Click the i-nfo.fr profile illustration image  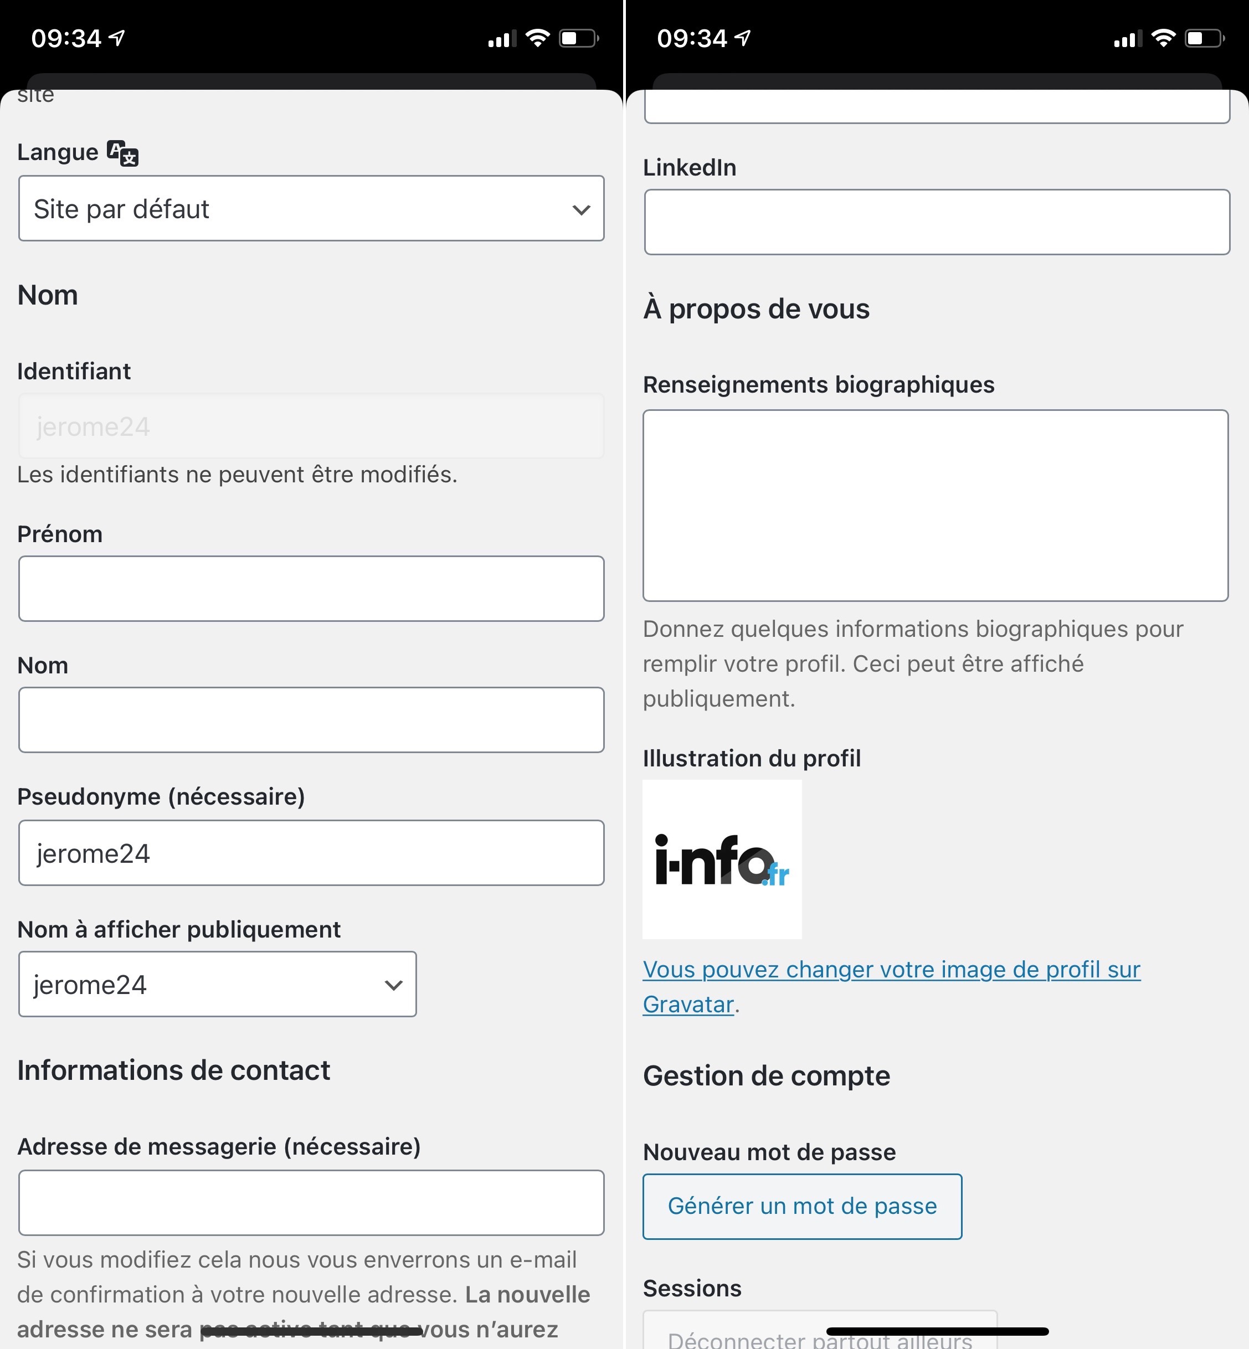722,859
